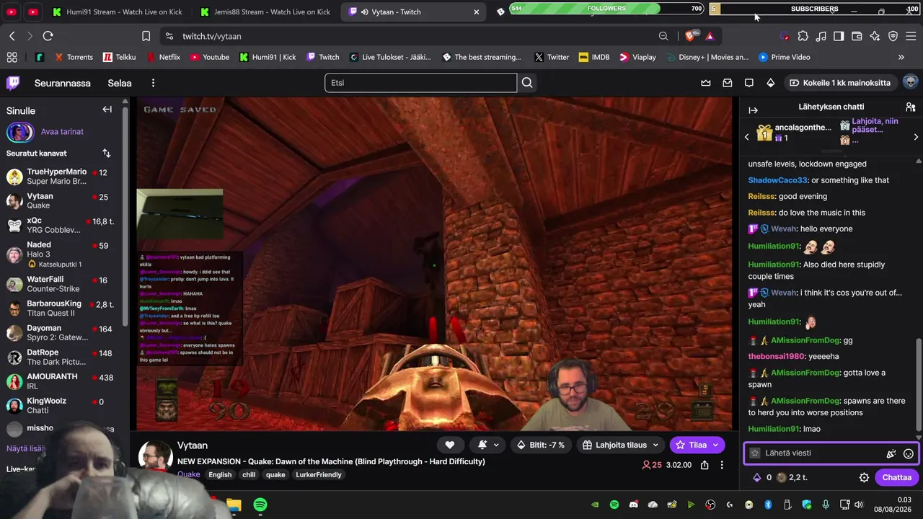Viewport: 923px width, 519px height.
Task: Show previous gift leaderboard entry
Action: coord(747,136)
